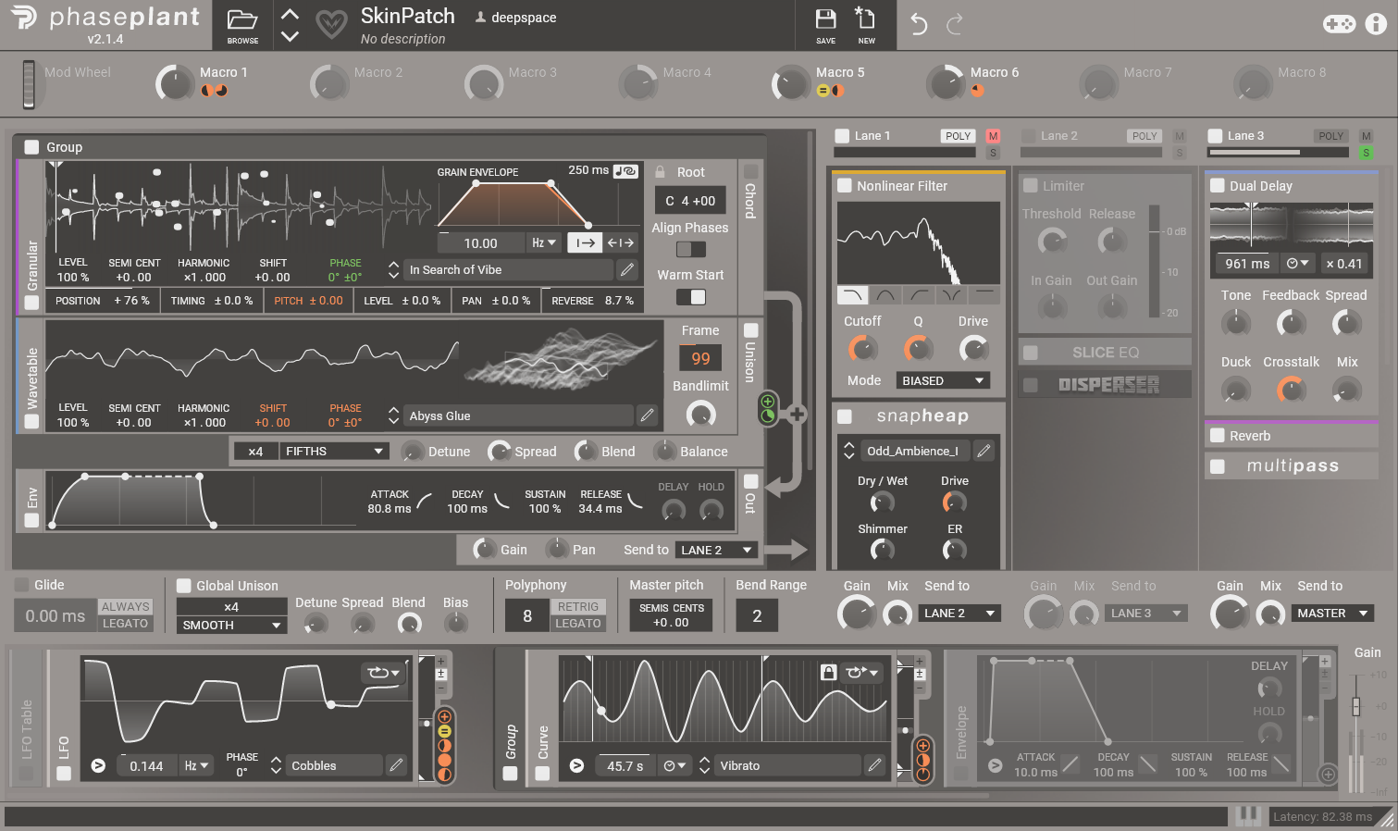Start the Cobbles LFO play button
Image resolution: width=1398 pixels, height=831 pixels.
(98, 765)
